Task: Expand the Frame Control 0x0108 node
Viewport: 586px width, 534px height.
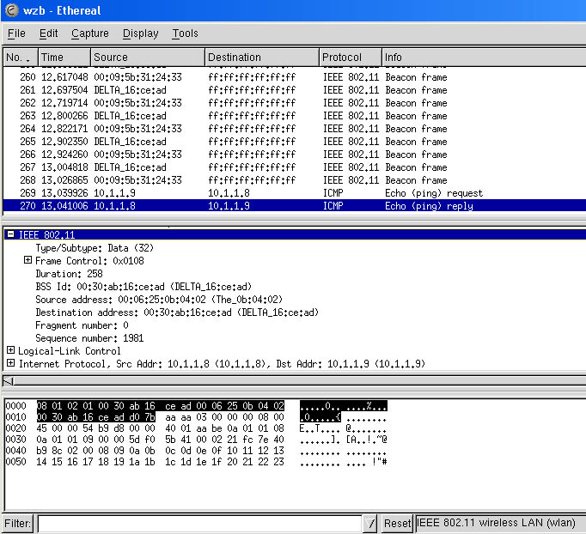Action: point(27,260)
